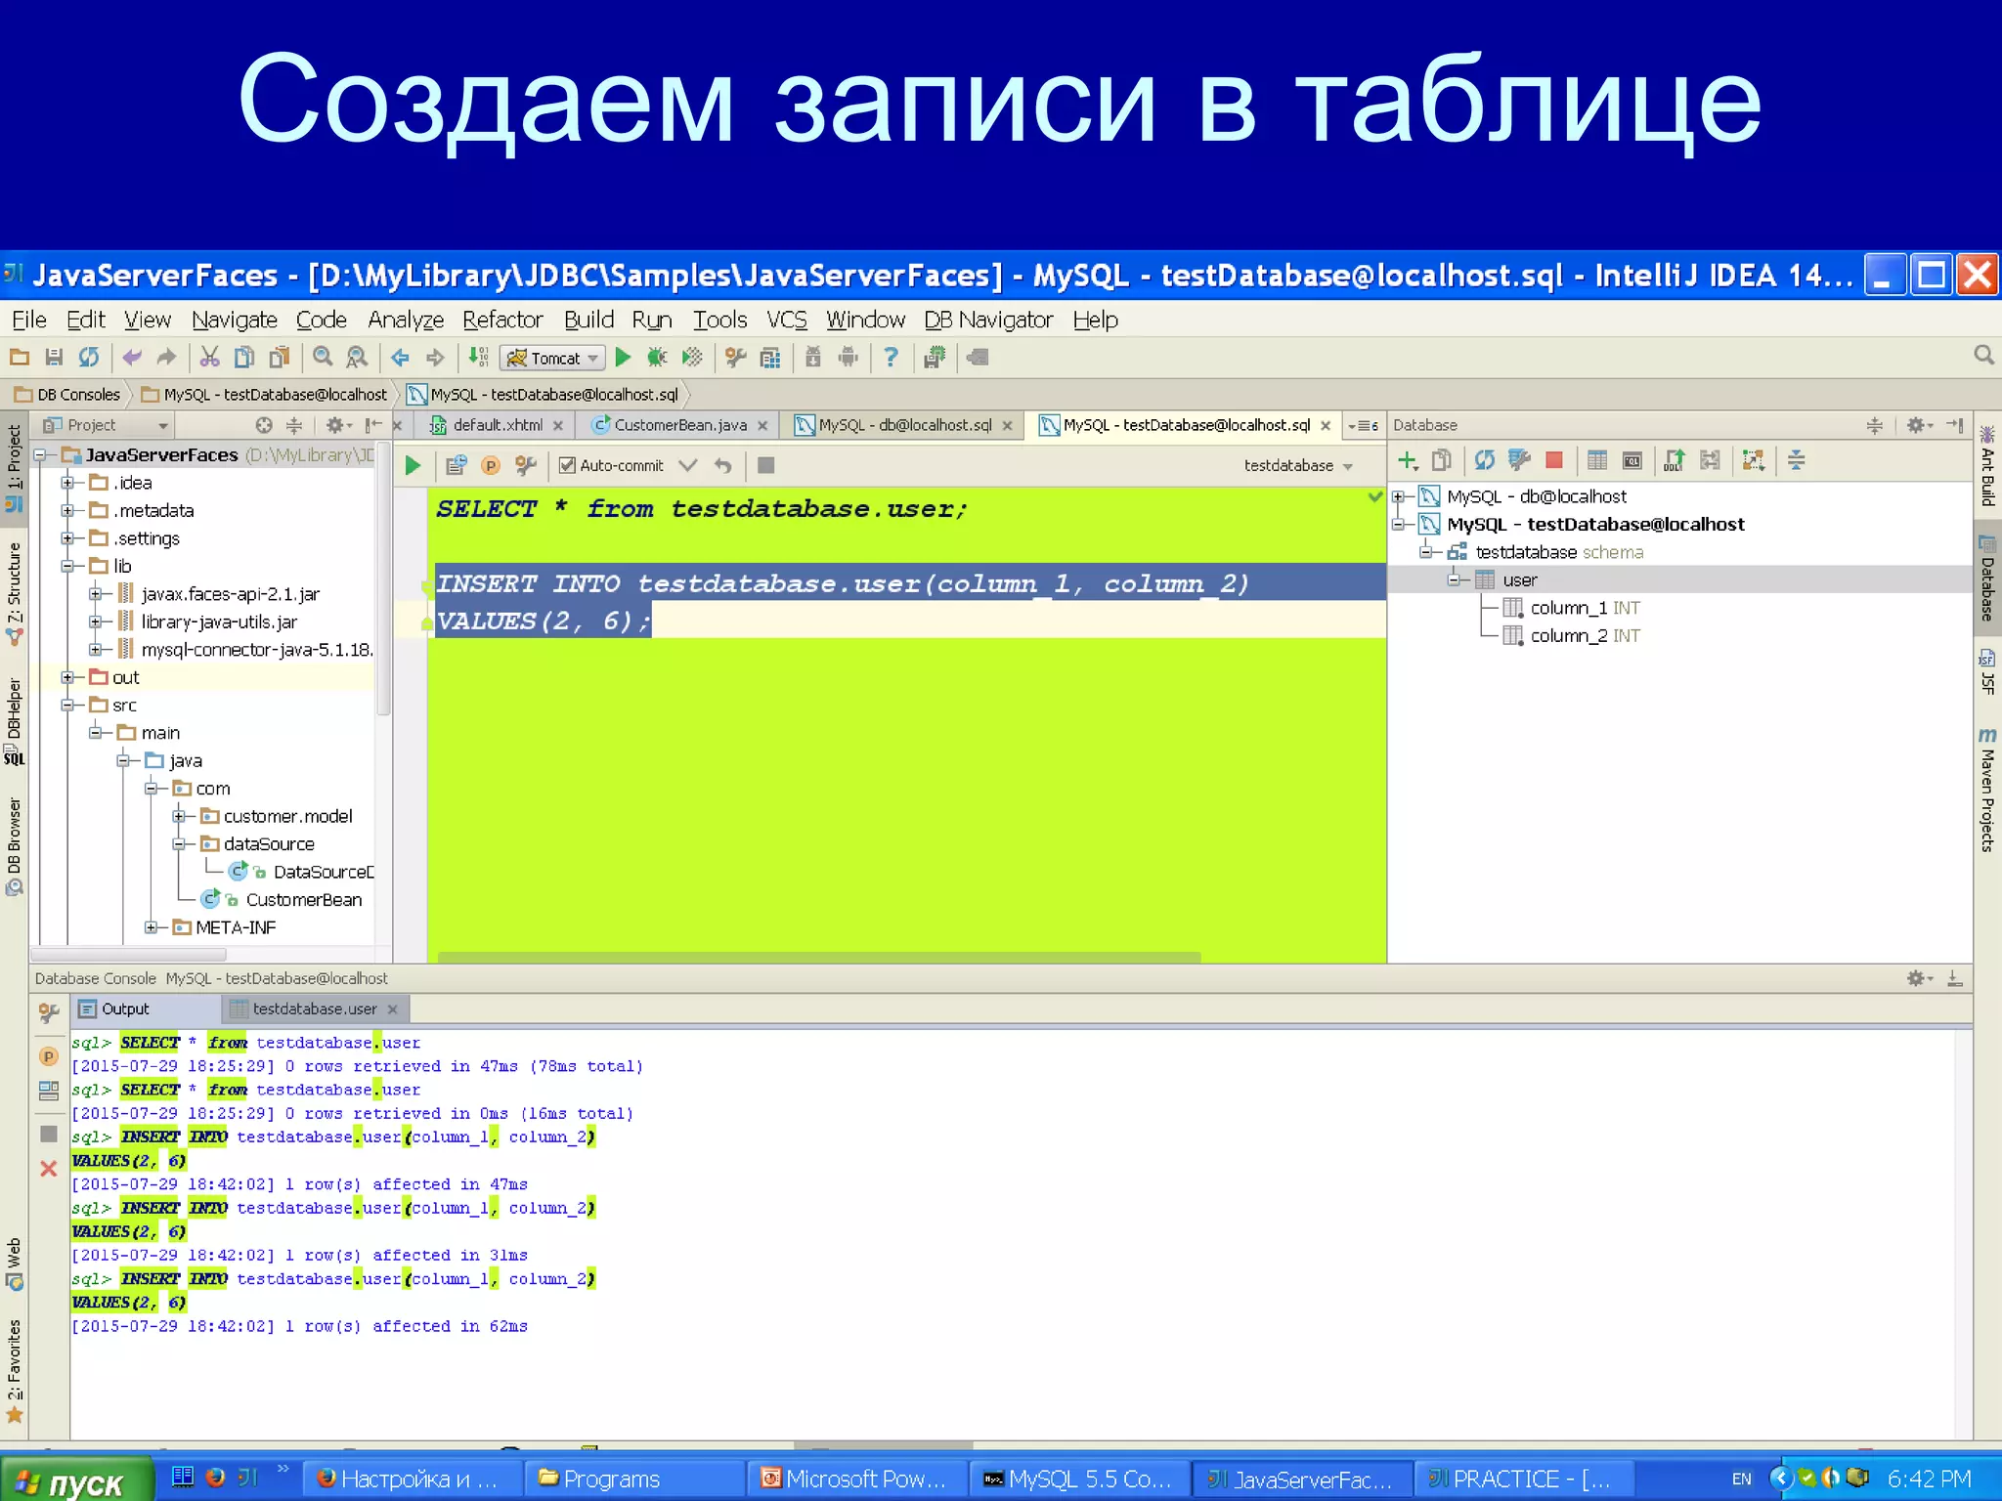Open the DB Browser side tool window
The height and width of the screenshot is (1501, 2002).
coord(14,846)
